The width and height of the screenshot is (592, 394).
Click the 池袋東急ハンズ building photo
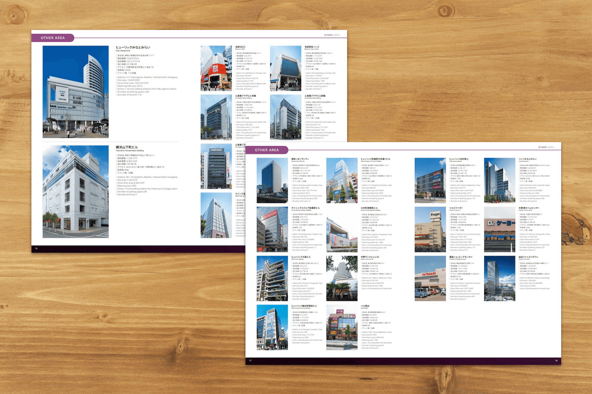coord(285,69)
